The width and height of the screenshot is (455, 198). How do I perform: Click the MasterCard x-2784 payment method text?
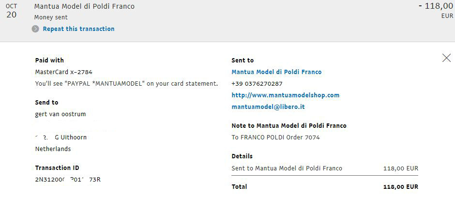click(64, 72)
